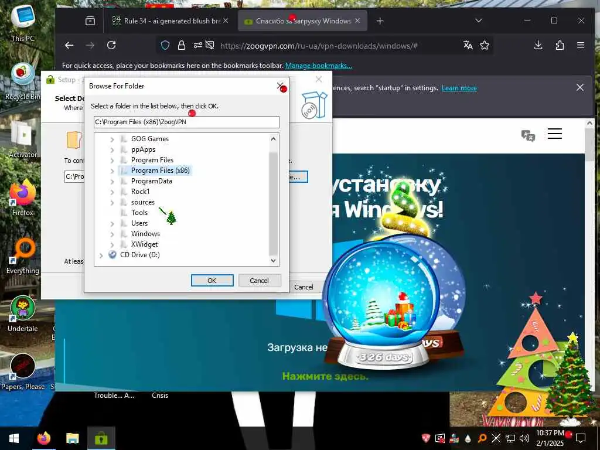Expand the GOG Games folder
Viewport: 600px width, 450px height.
point(112,139)
